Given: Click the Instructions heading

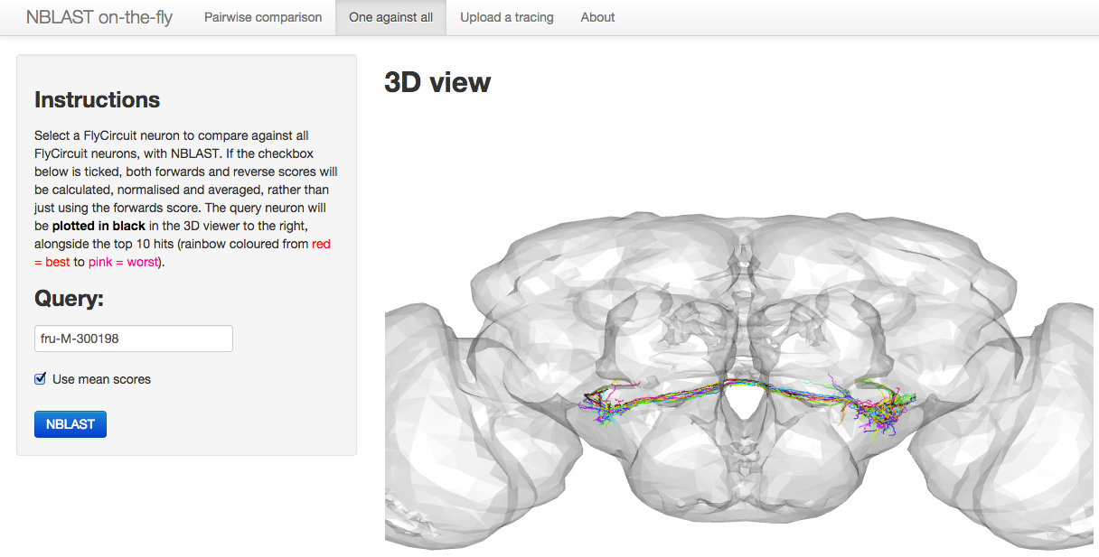Looking at the screenshot, I should pyautogui.click(x=97, y=100).
